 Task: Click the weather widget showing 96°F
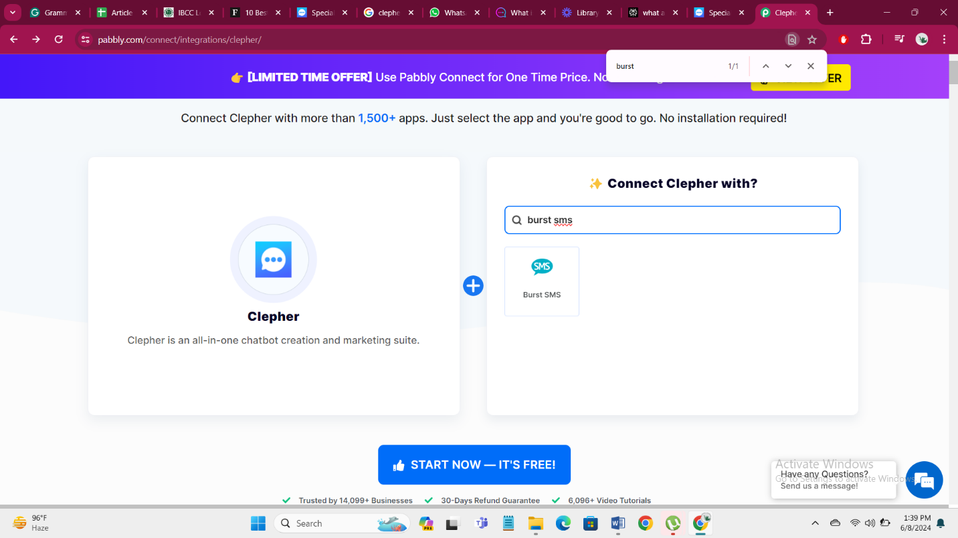click(31, 523)
